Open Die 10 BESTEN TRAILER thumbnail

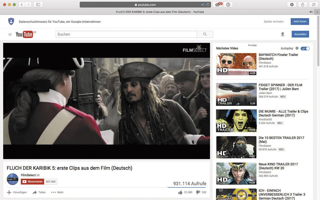point(236,147)
